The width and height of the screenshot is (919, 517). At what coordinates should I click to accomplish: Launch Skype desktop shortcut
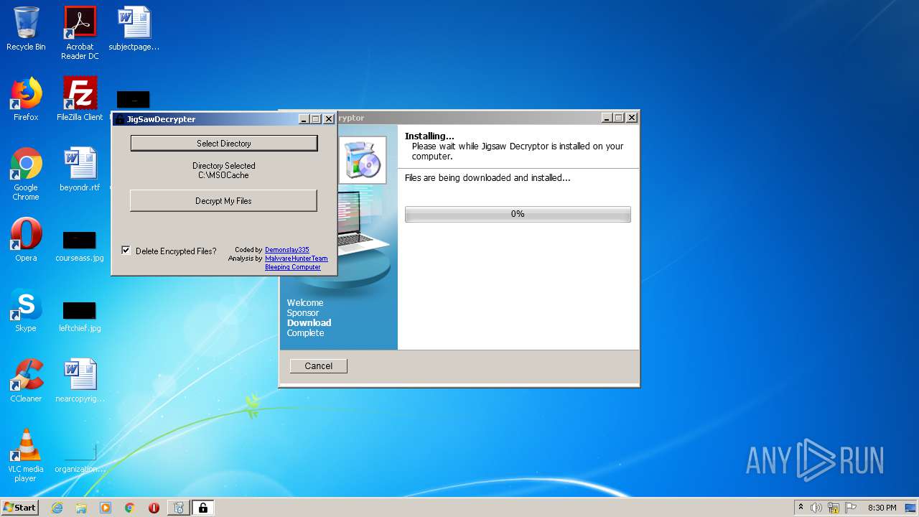[x=26, y=310]
